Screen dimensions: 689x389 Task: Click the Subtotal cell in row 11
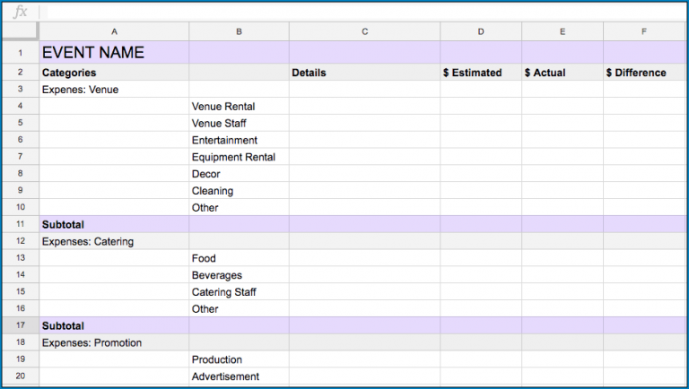tap(114, 224)
